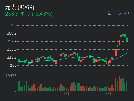Click the change value -9 (-3.43%)

coord(39,14)
